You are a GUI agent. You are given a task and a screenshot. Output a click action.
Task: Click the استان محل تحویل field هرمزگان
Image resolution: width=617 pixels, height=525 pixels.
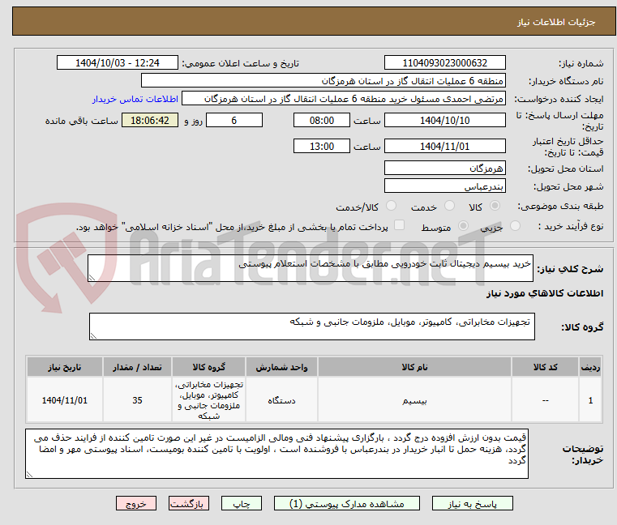(444, 169)
